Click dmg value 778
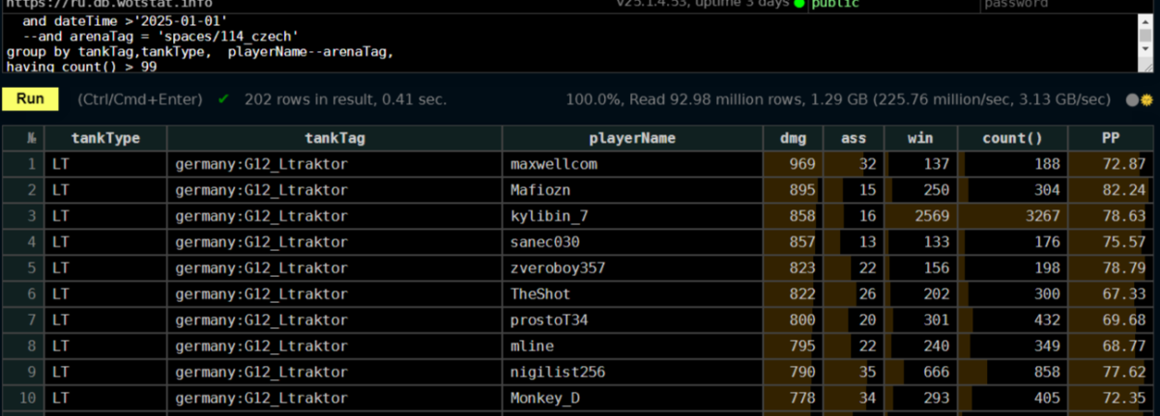The height and width of the screenshot is (416, 1160). tap(802, 399)
